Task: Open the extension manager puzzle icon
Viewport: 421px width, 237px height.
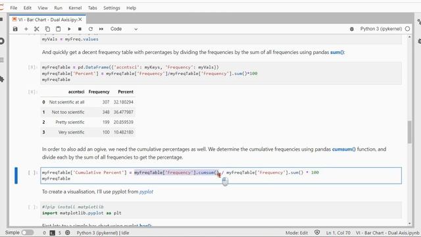Action: click(2, 79)
